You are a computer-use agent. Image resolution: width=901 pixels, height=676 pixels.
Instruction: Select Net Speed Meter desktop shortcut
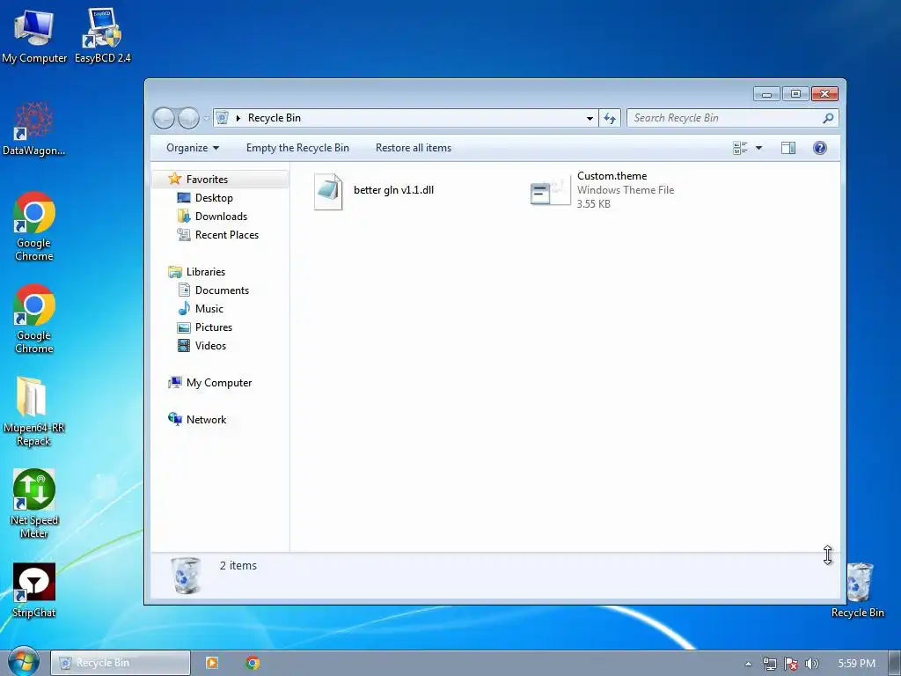coord(34,504)
